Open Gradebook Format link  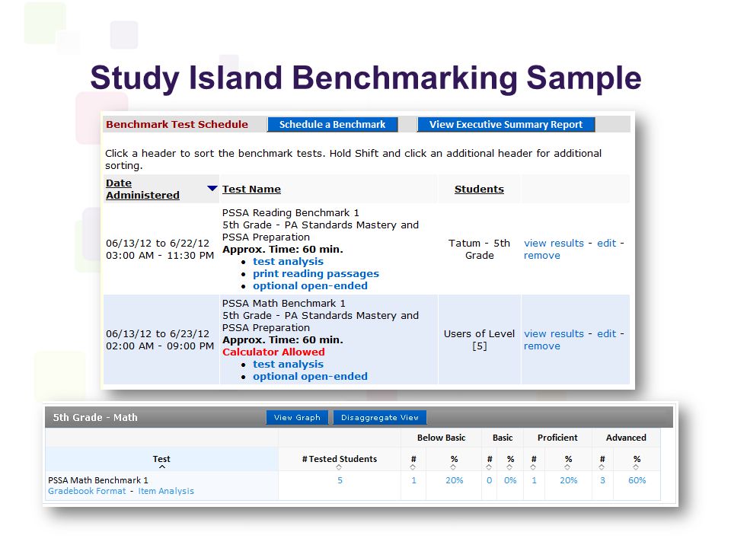87,491
